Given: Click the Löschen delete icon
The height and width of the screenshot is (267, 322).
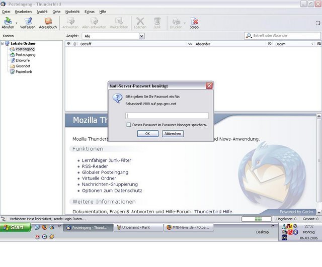Looking at the screenshot, I should click(x=140, y=23).
